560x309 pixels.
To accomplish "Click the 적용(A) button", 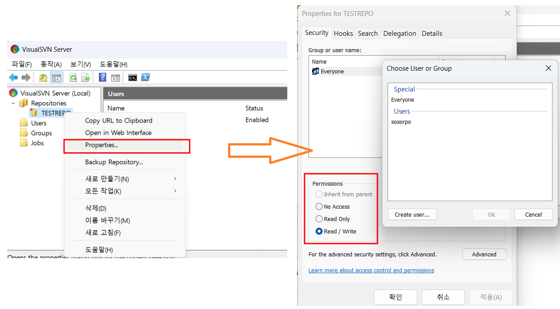I will [491, 297].
